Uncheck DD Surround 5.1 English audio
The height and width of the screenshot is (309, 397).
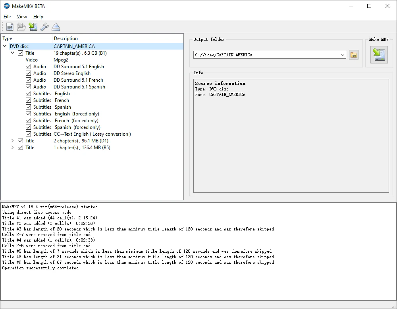(x=28, y=67)
